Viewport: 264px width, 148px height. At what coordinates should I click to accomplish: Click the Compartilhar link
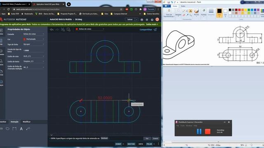click(146, 30)
